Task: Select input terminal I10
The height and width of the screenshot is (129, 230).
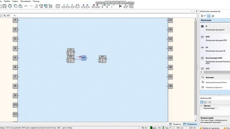Action: (x=15, y=105)
